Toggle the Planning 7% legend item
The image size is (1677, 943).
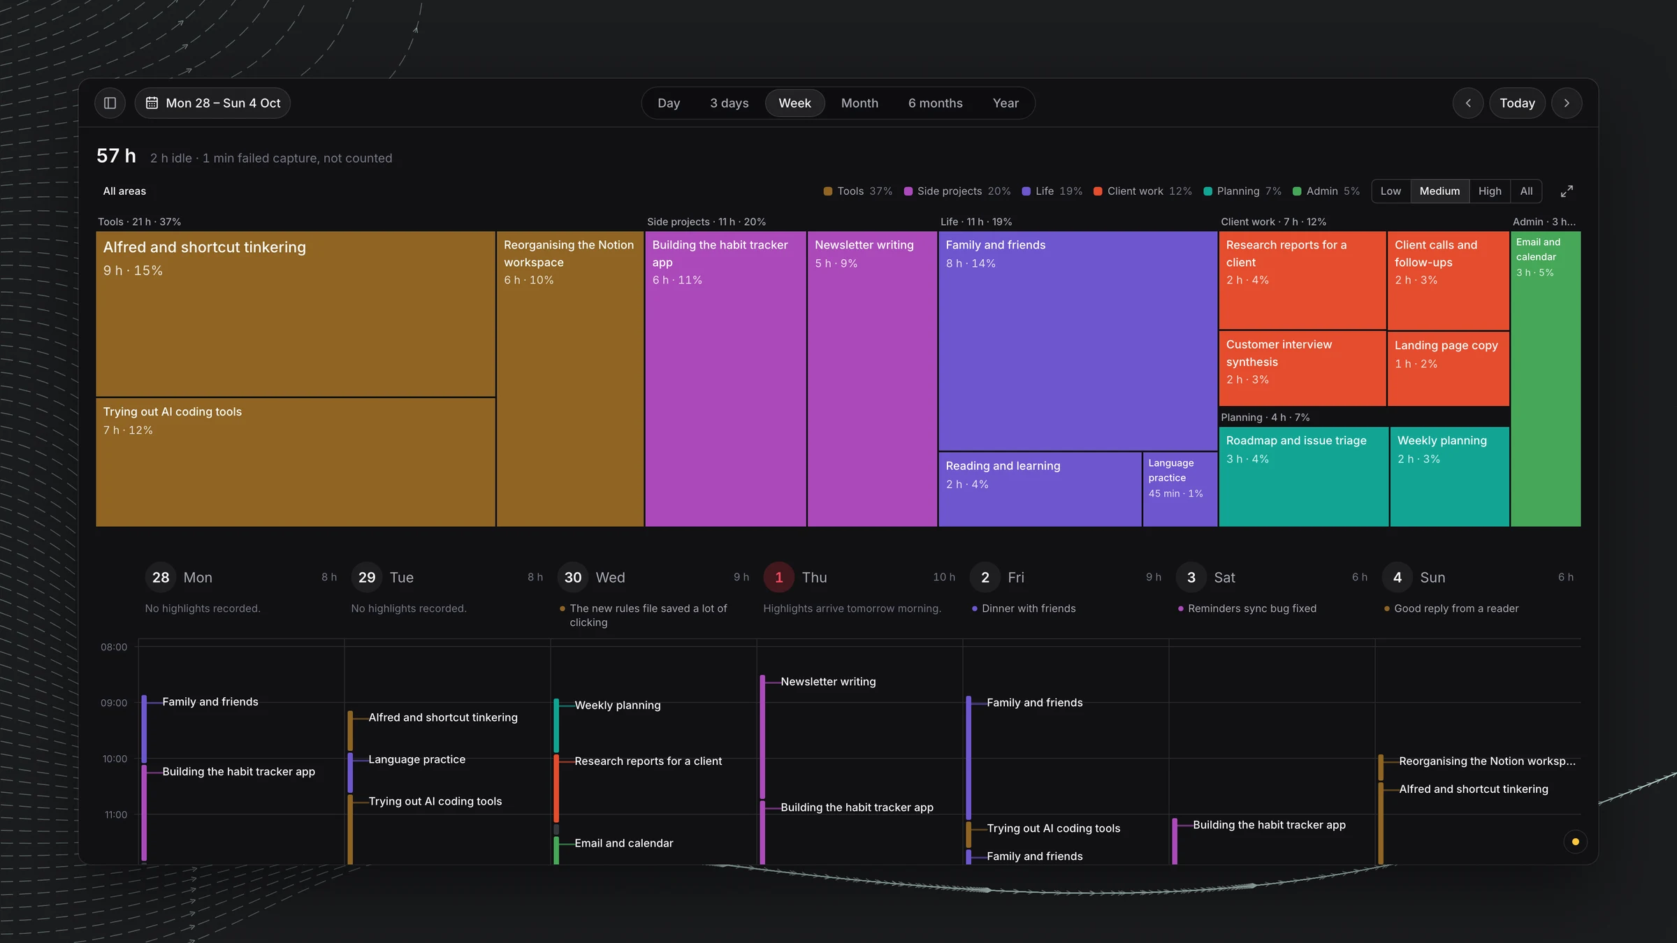[1242, 191]
